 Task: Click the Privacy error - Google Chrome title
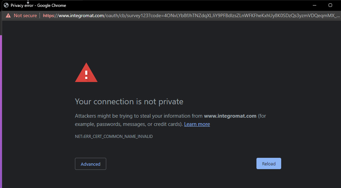[x=38, y=5]
